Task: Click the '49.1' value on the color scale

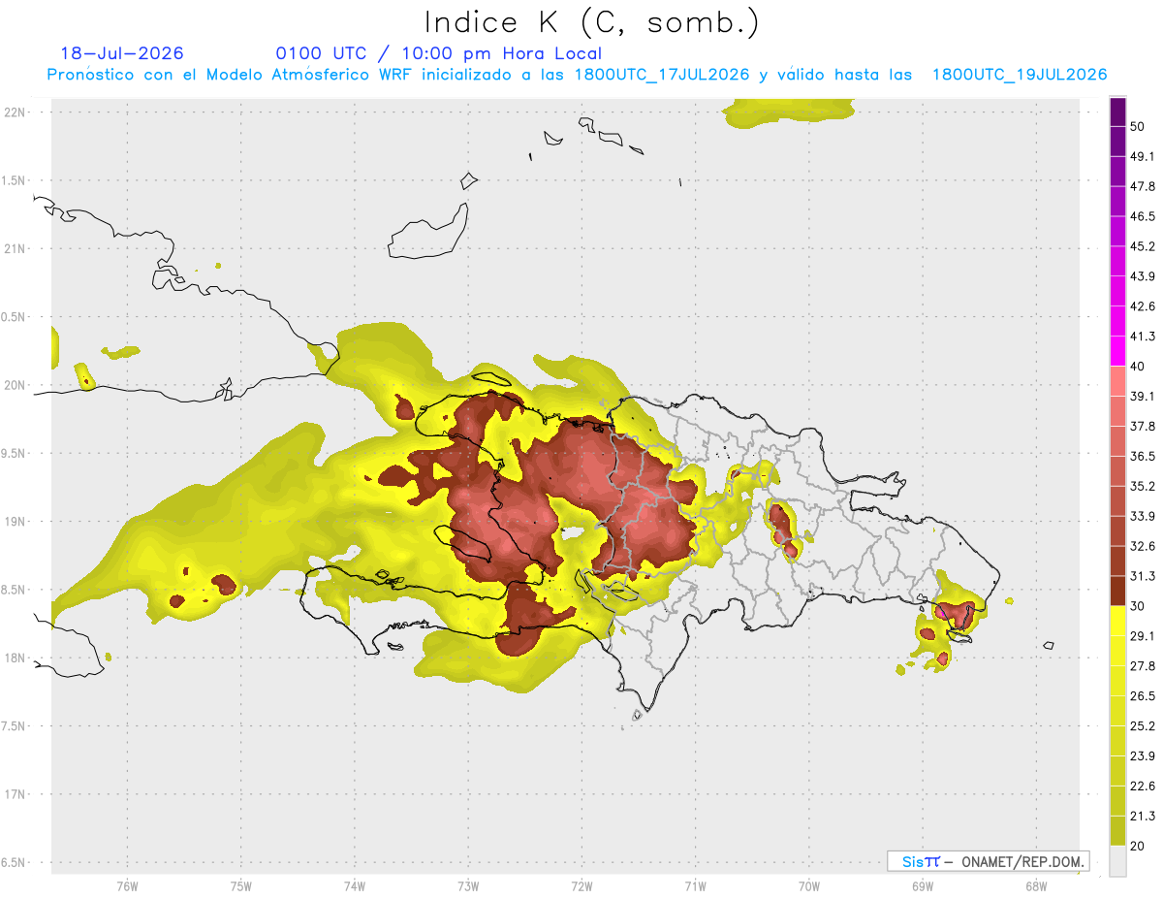Action: point(1143,156)
